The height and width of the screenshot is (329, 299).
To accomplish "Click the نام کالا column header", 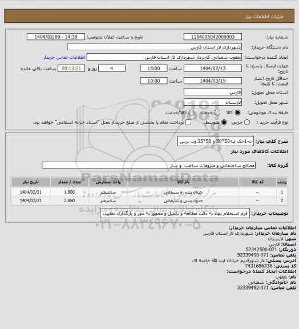I will 183,182.
